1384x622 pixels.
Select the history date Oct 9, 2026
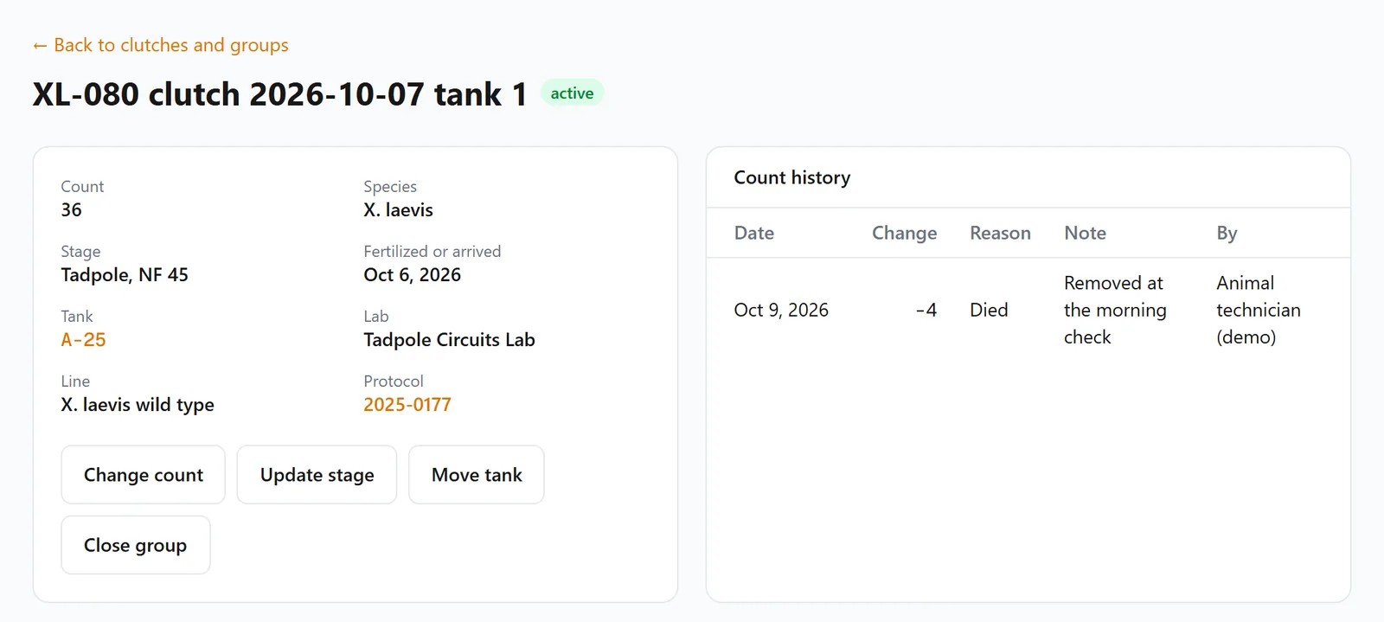pos(781,310)
